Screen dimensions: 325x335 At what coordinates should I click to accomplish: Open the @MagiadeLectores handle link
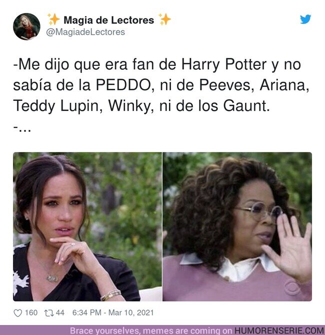coord(85,32)
